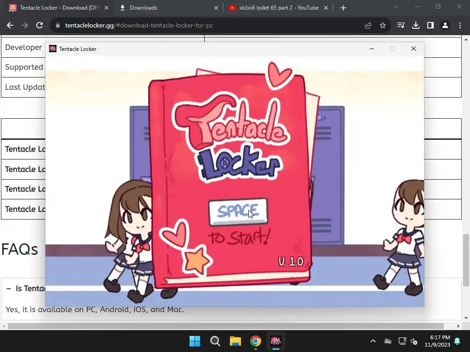The width and height of the screenshot is (470, 352).
Task: Open notifications bell icon
Action: [x=458, y=341]
